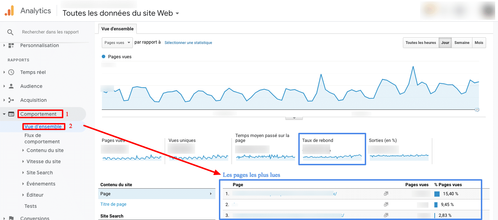The image size is (498, 220).
Task: Open row 2 page in new window icon
Action: pos(386,204)
